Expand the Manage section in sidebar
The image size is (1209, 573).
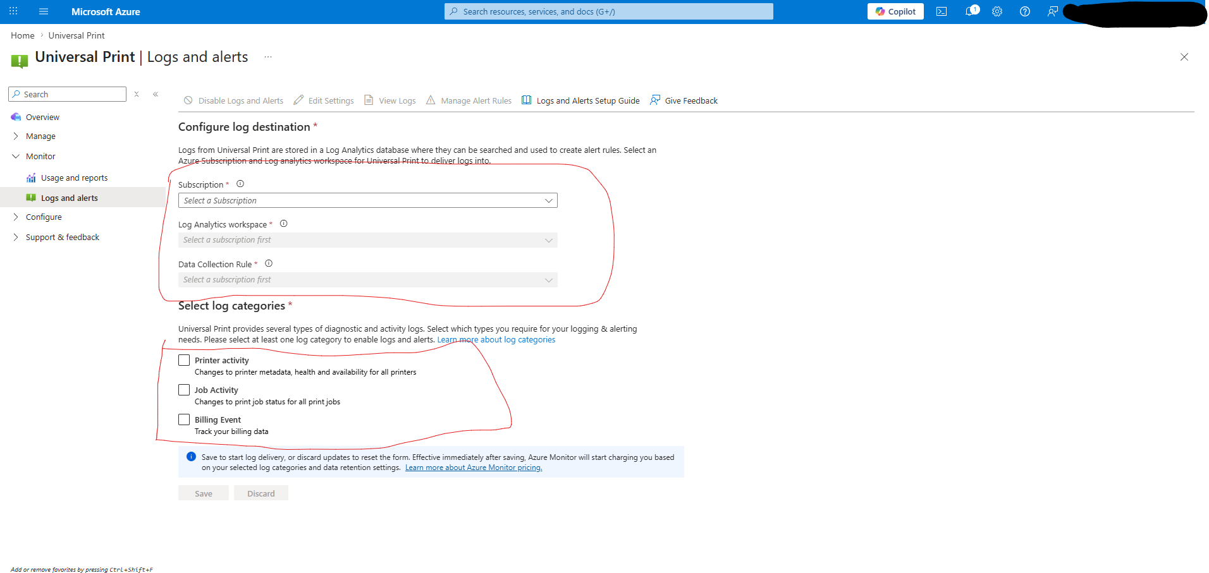pyautogui.click(x=16, y=136)
